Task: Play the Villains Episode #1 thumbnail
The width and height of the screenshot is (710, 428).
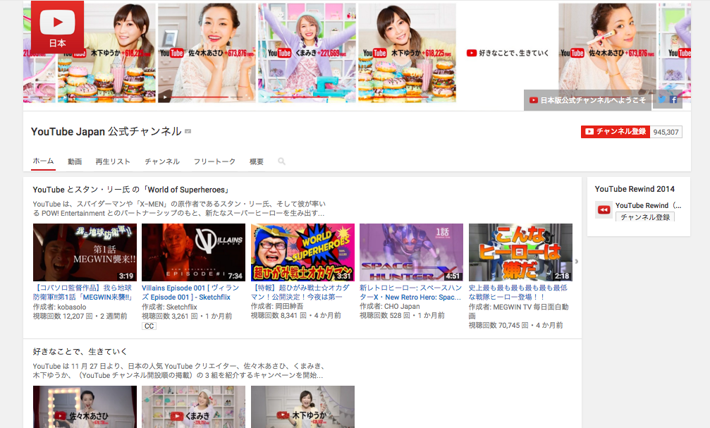Action: pyautogui.click(x=193, y=252)
